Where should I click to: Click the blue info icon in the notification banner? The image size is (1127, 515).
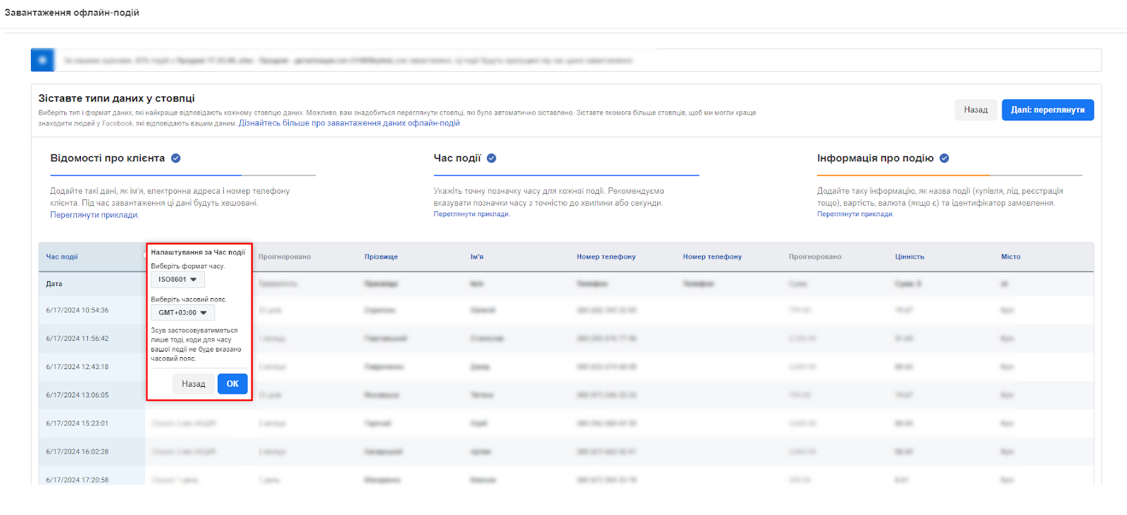click(42, 60)
